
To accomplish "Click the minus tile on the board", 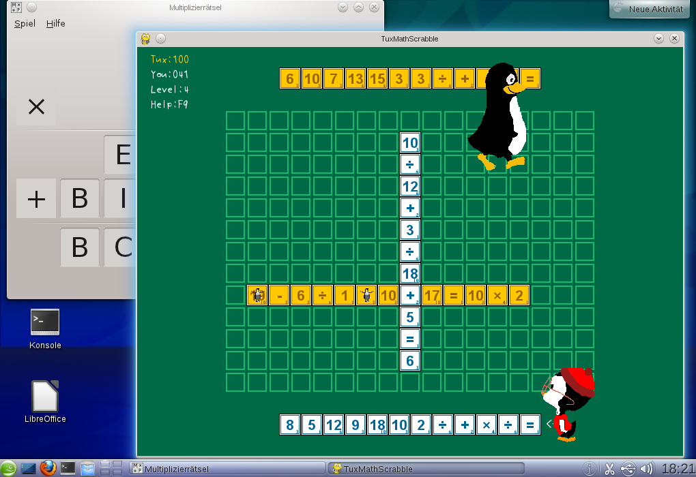I will [x=279, y=295].
